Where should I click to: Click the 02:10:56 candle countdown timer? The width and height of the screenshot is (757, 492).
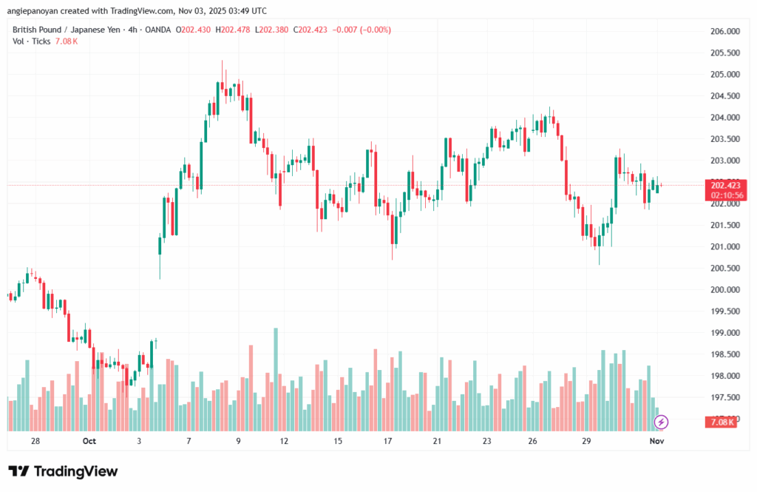(724, 195)
